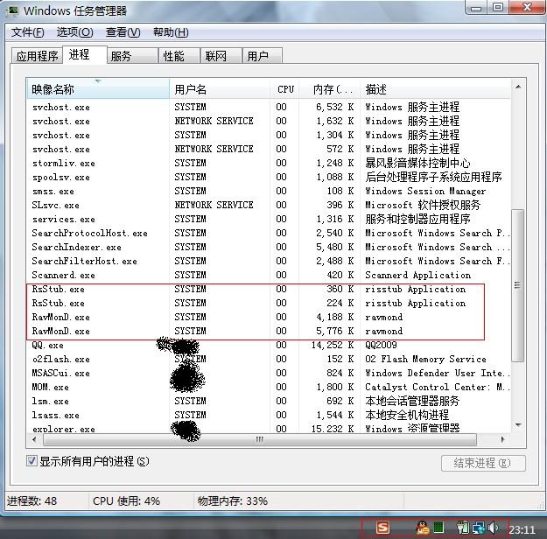
Task: Click the Task Manager title bar icon
Action: click(13, 10)
